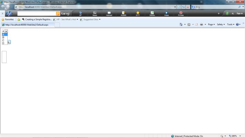Viewport: 245px width, 138px height.
Task: Click the Private toolbar button
Action: coord(181,14)
